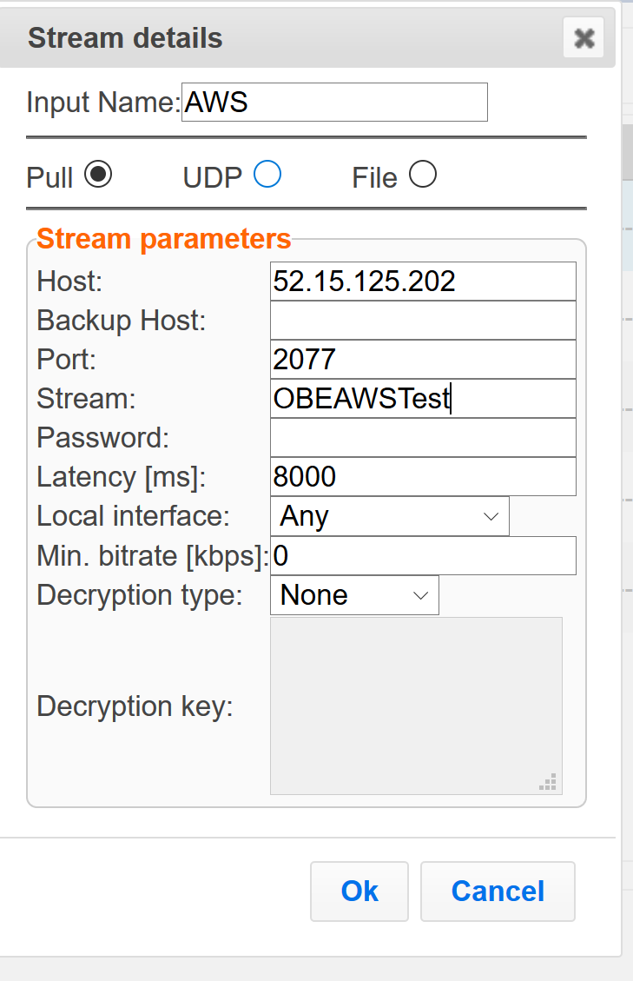Open the Local interface dropdown
Screen dimensions: 633x981
[390, 516]
